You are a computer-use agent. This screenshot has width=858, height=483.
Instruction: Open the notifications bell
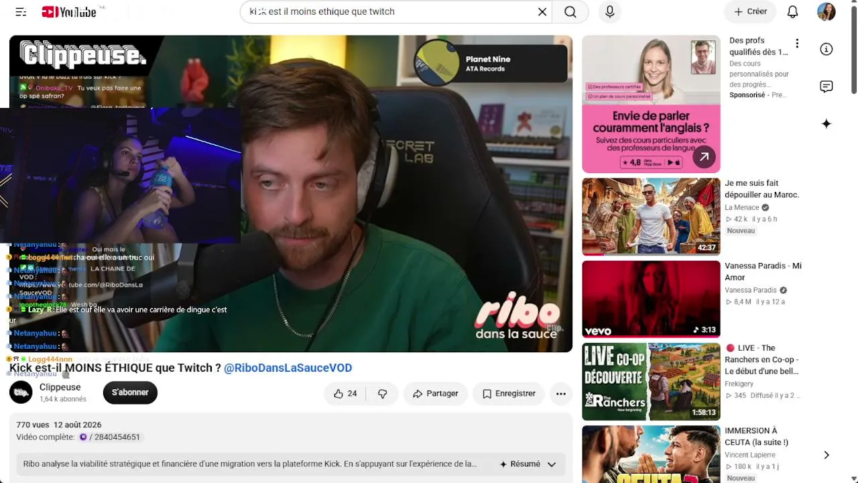coord(792,11)
